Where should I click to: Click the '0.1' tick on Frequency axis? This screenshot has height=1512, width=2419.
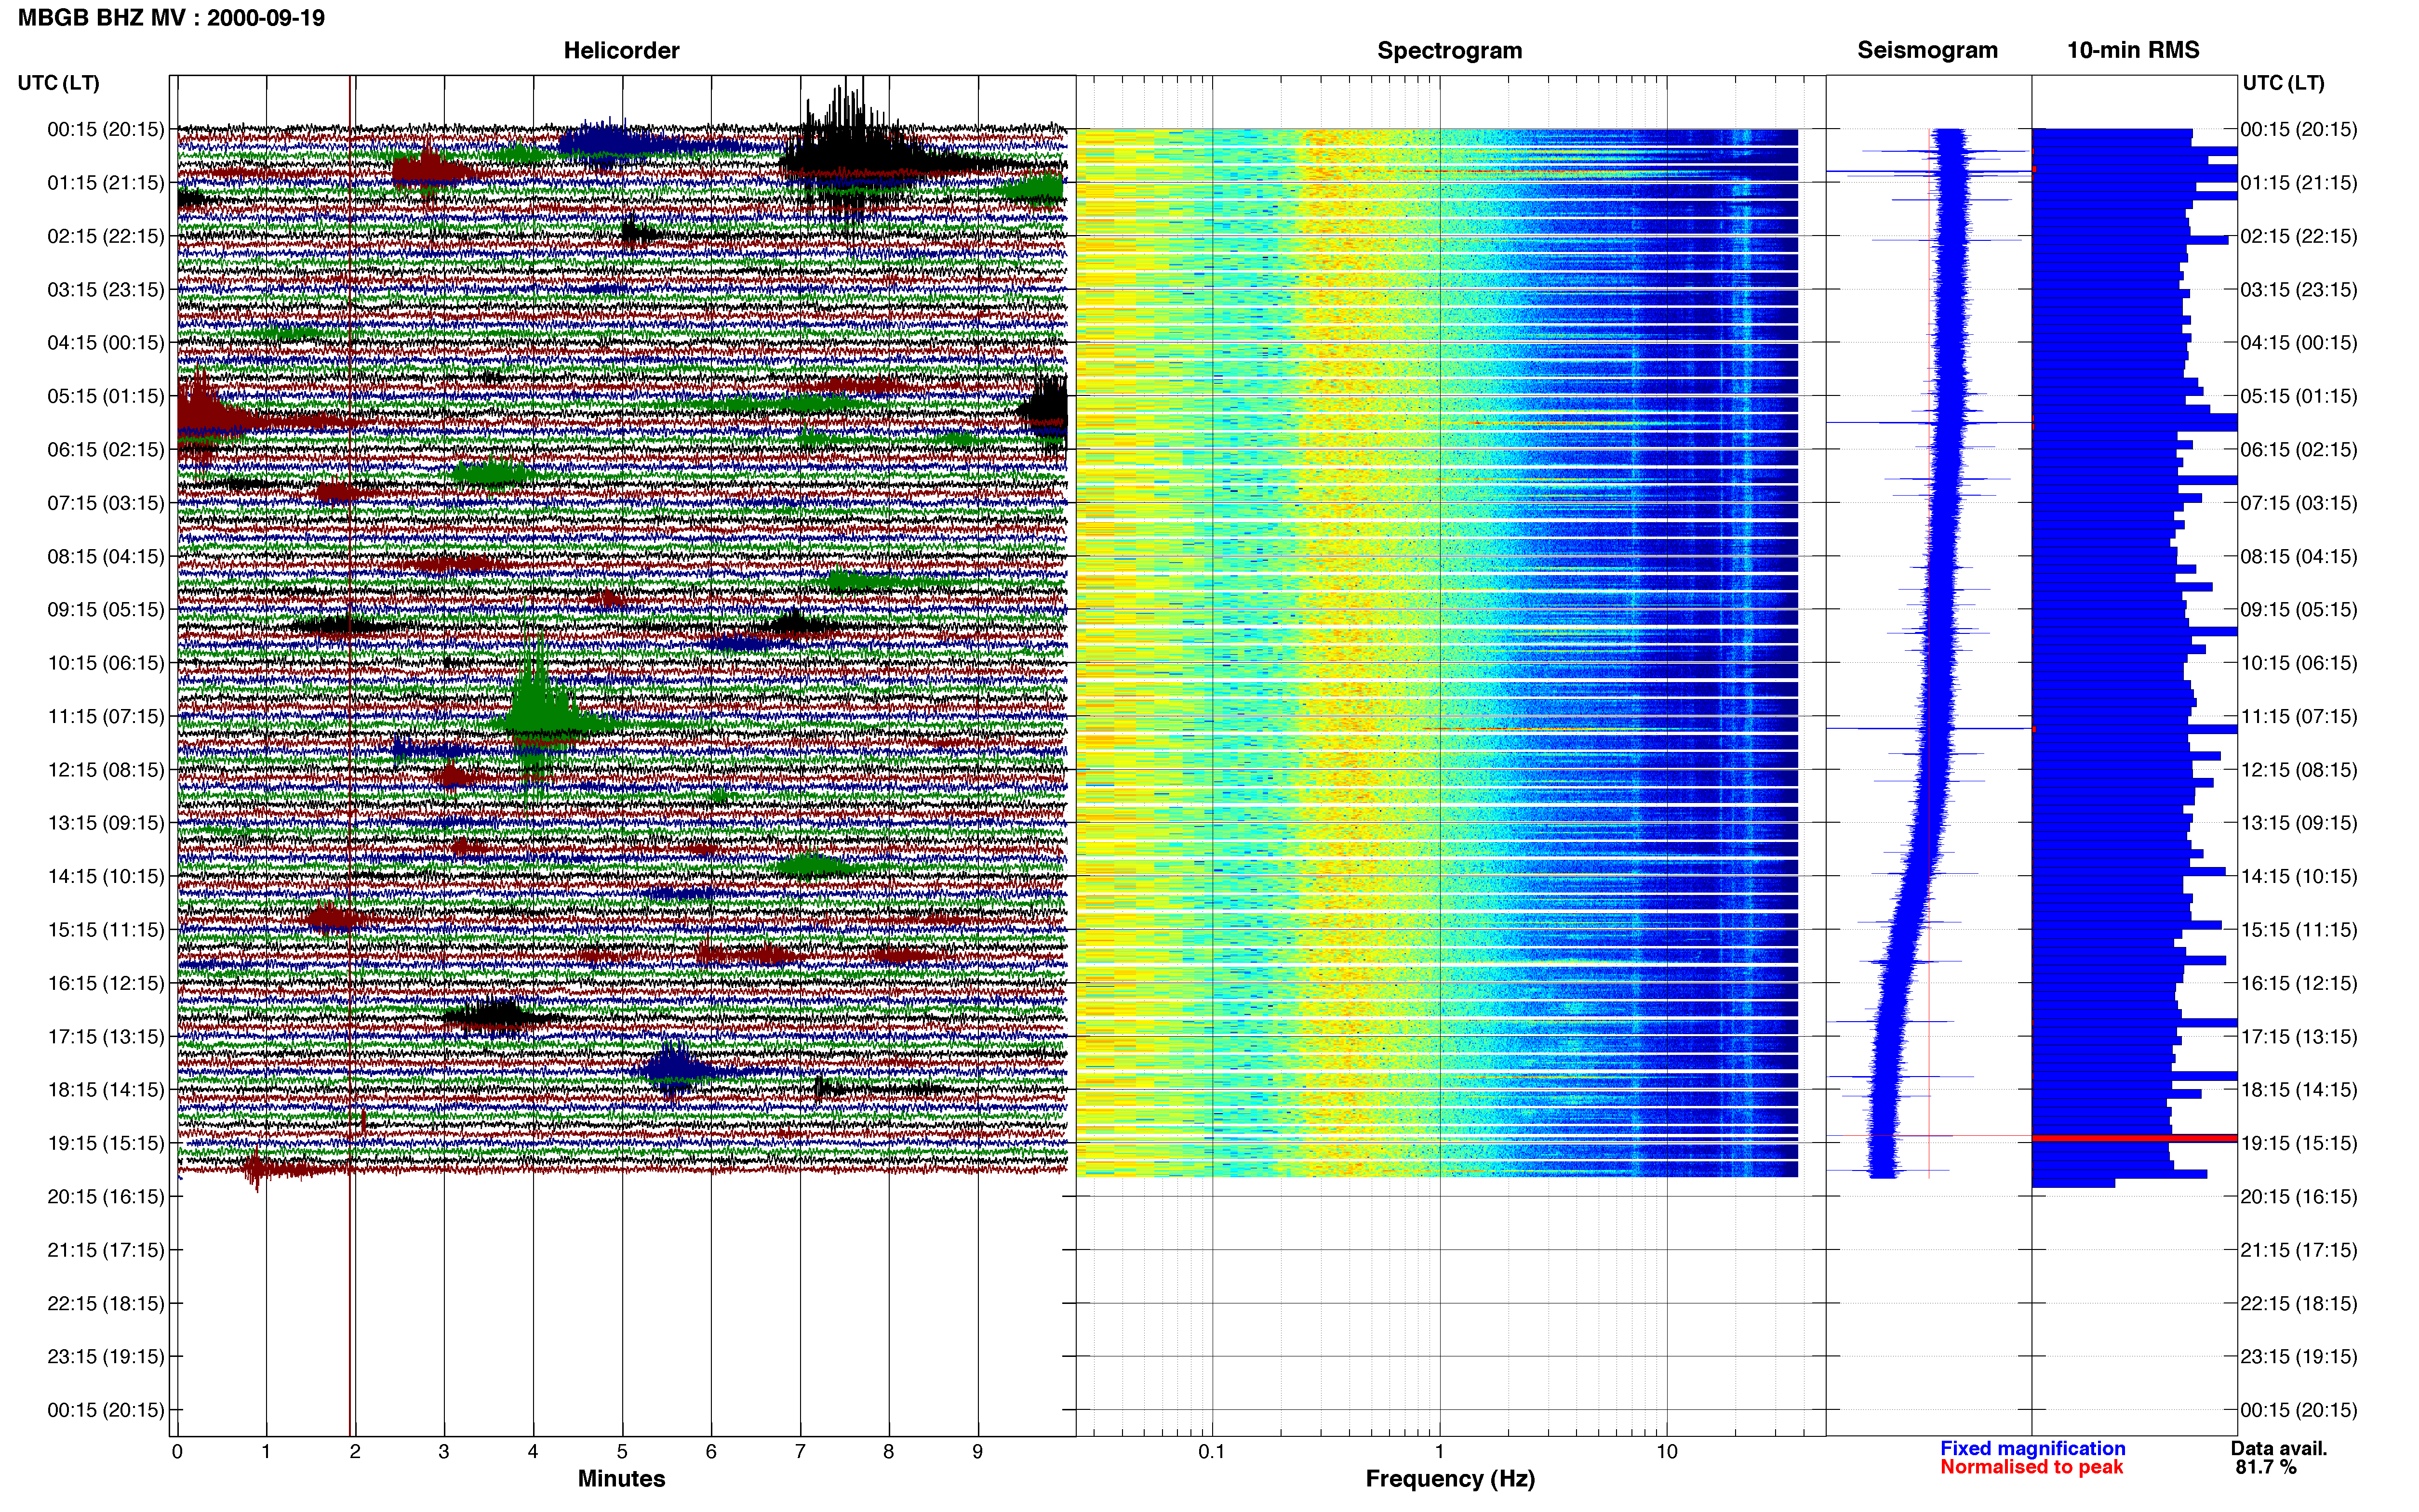tap(1212, 1452)
